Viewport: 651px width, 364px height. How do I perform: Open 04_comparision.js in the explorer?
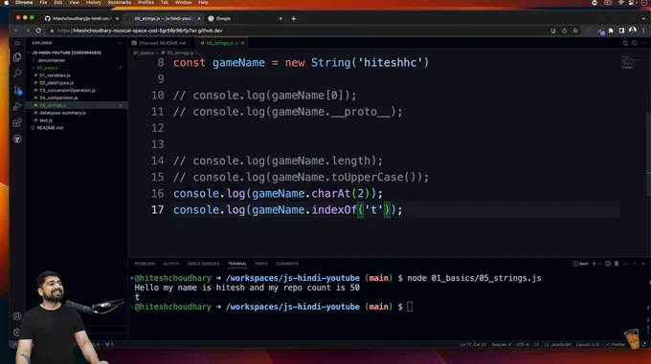58,97
